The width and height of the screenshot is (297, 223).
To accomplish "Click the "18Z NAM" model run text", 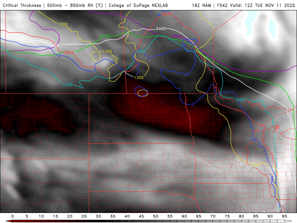I will (202, 5).
